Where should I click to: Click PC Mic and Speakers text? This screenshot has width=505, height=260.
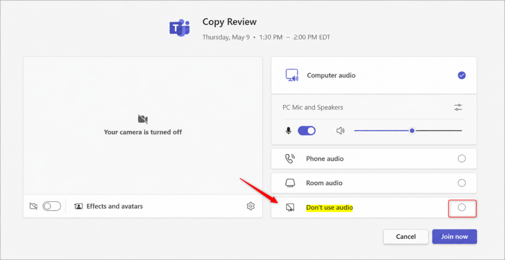[313, 107]
